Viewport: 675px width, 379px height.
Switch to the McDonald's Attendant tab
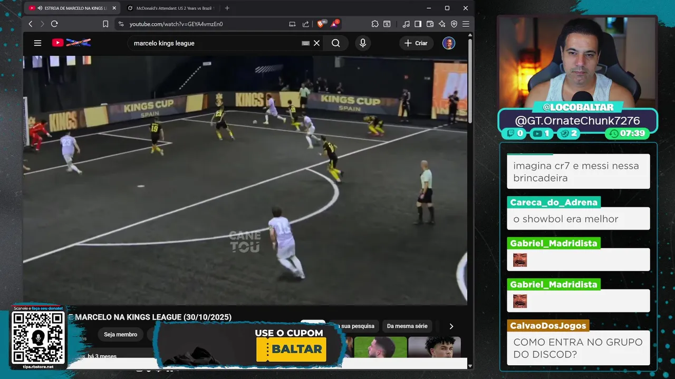click(171, 8)
